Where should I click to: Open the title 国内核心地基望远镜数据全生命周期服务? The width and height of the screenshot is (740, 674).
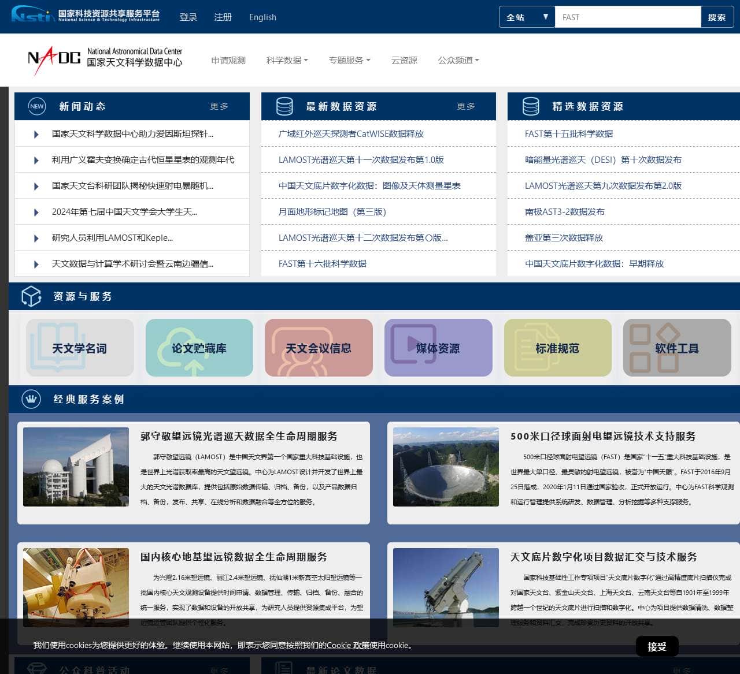click(x=234, y=557)
